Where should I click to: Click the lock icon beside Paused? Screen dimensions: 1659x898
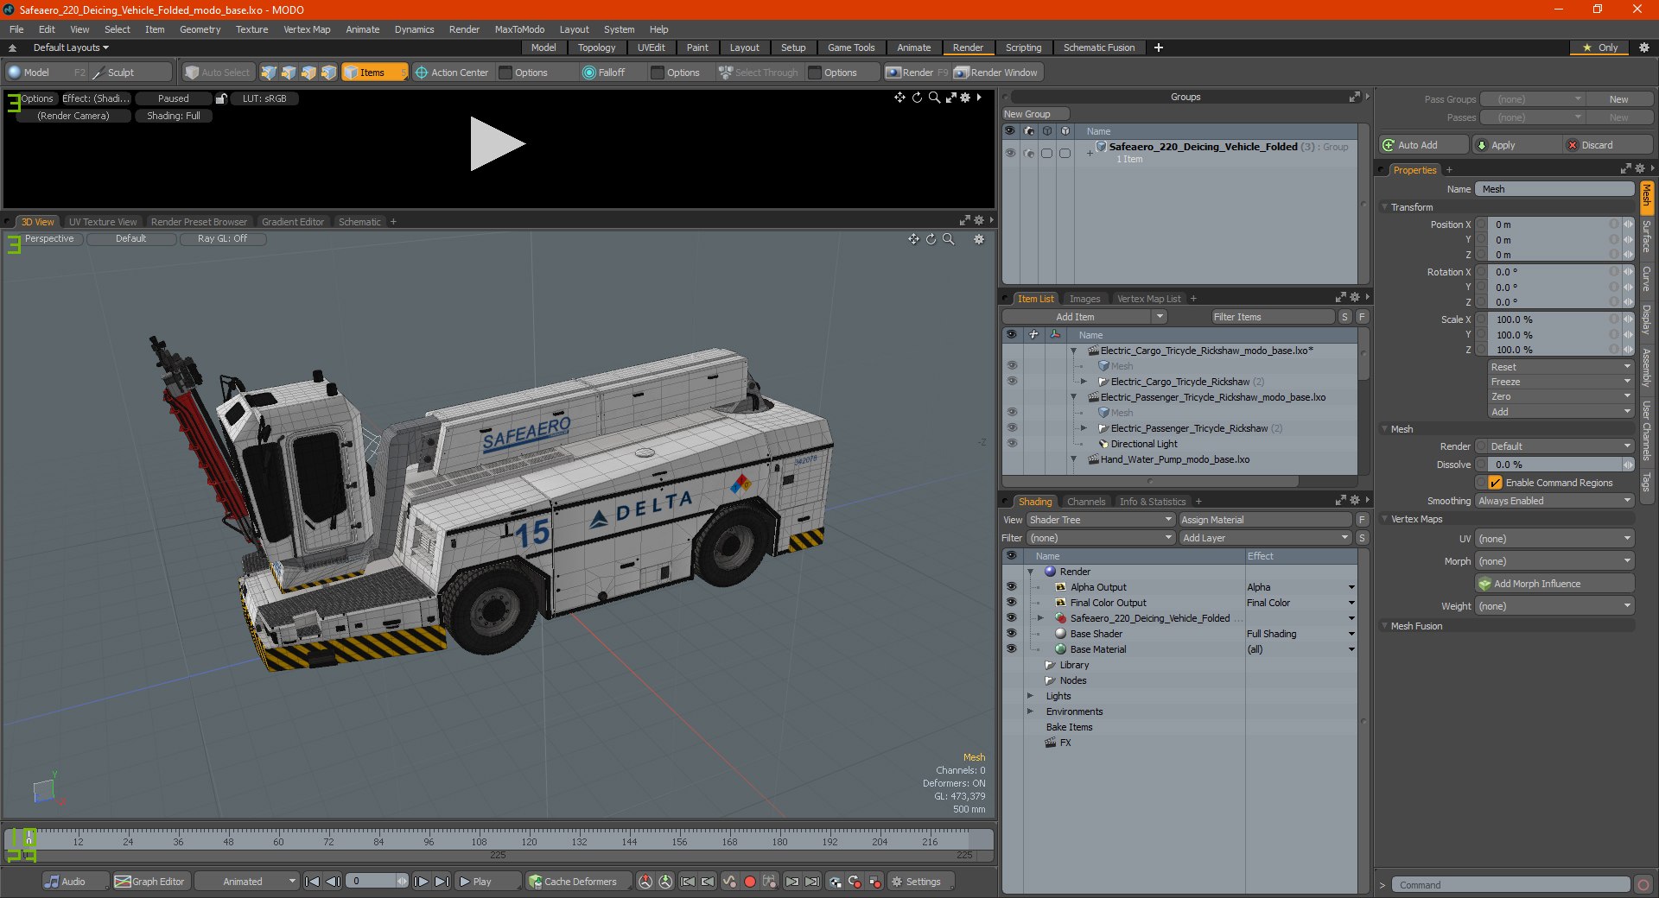[221, 98]
